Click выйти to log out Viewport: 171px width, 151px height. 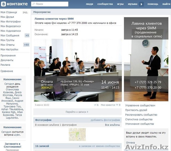166,4
